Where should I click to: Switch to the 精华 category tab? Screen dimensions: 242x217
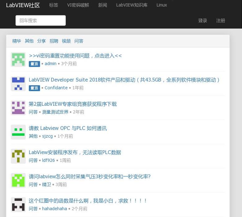[x=16, y=41]
